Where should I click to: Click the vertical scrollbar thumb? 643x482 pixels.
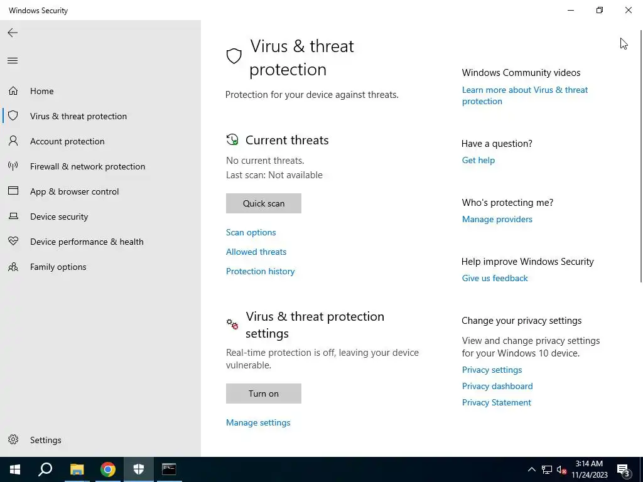pyautogui.click(x=641, y=156)
